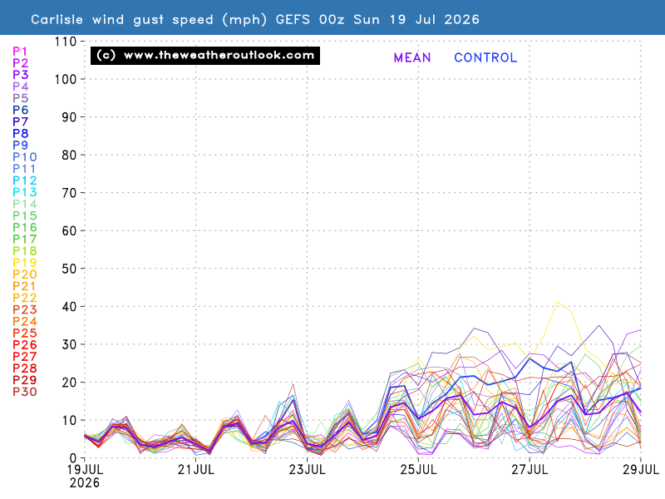Click the P14 legend label
Screen dimensions: 665x499
(25, 204)
